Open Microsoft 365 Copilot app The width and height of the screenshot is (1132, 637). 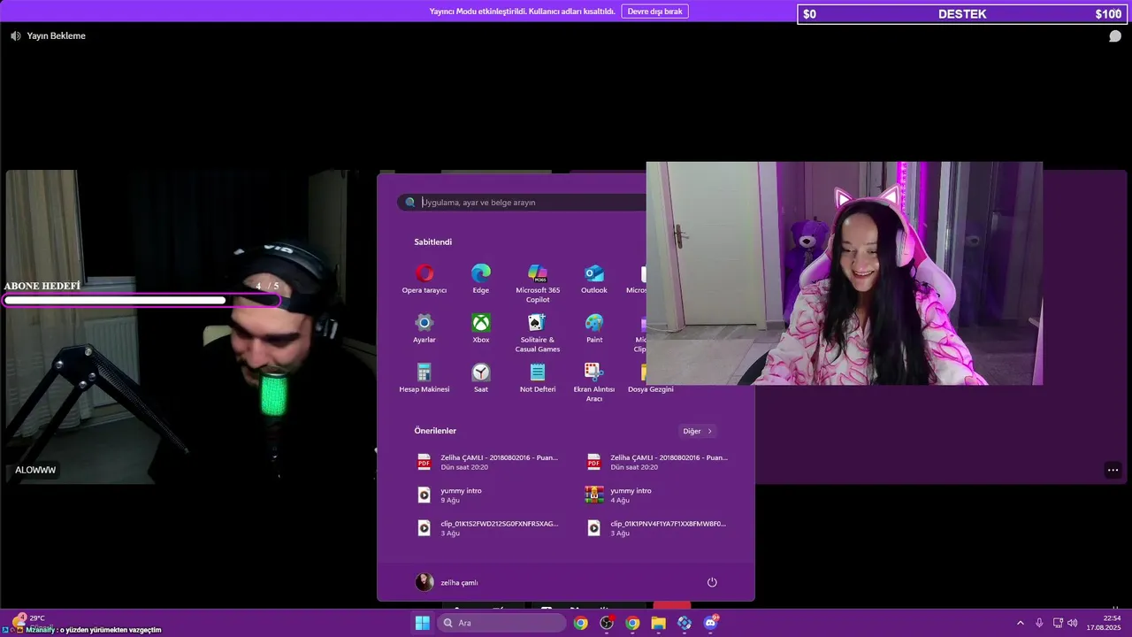tap(538, 283)
